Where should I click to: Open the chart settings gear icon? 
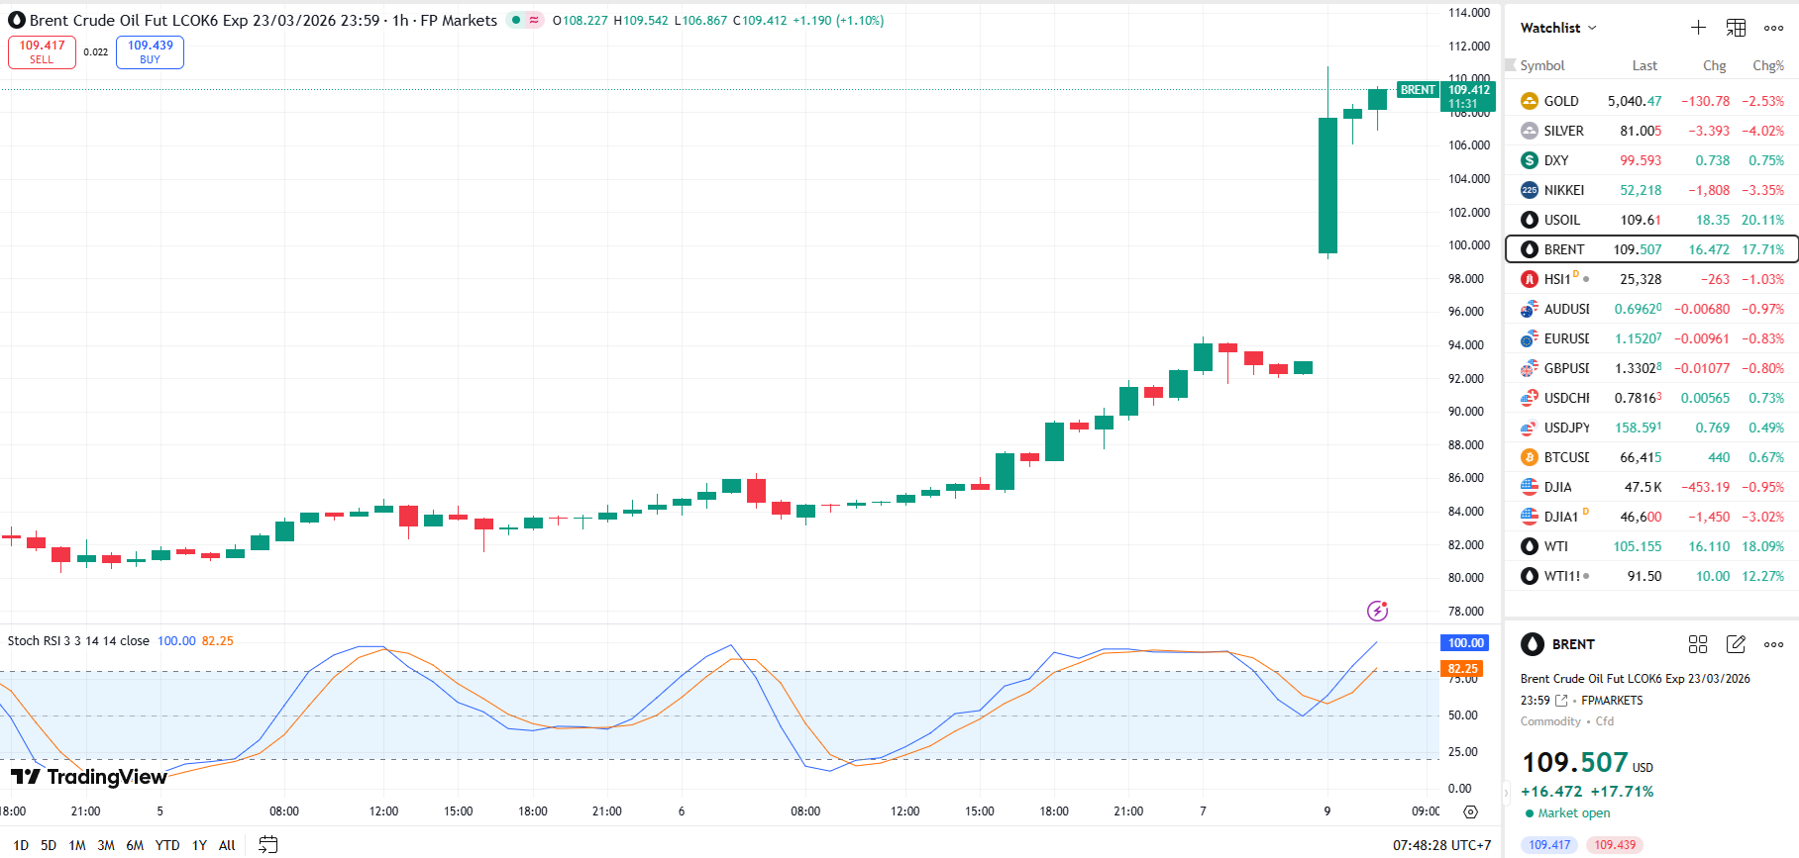[1470, 811]
